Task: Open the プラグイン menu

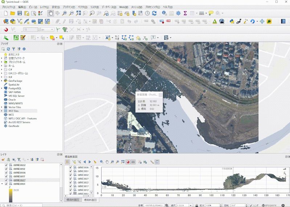Action: click(x=69, y=7)
